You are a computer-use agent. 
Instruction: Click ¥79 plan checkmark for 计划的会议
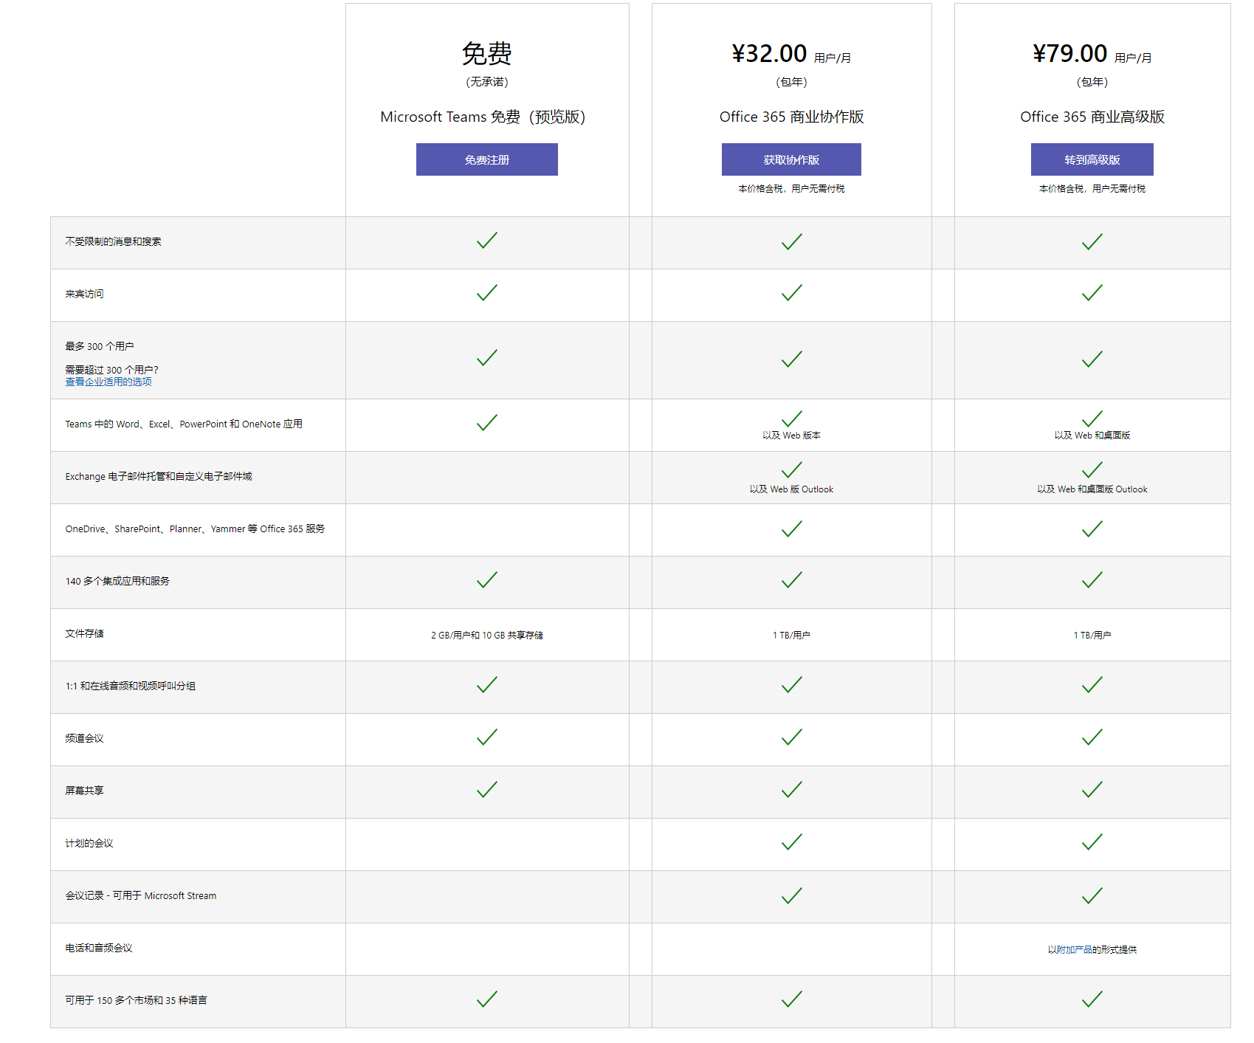1092,842
